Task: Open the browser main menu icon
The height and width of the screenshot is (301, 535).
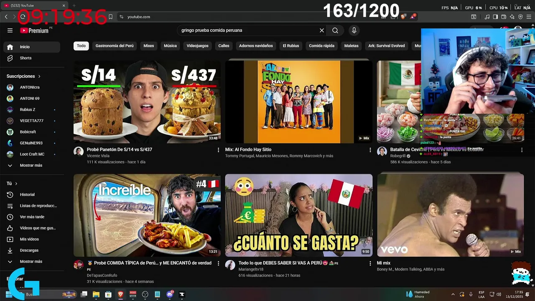Action: [529, 17]
